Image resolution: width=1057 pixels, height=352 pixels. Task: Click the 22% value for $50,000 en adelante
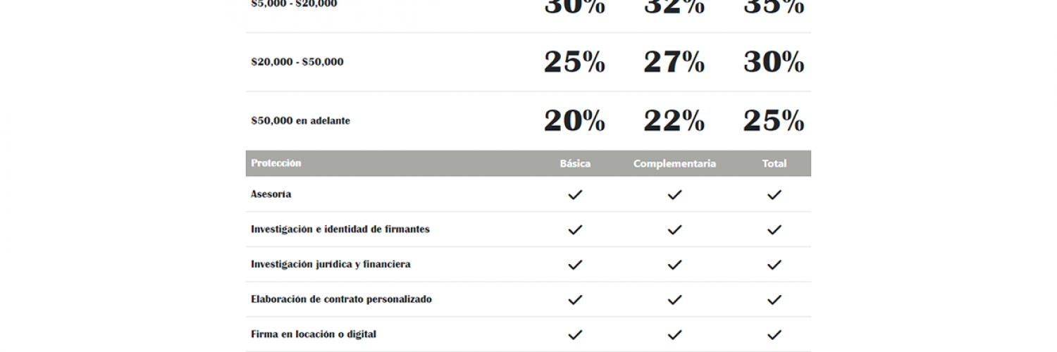coord(674,121)
